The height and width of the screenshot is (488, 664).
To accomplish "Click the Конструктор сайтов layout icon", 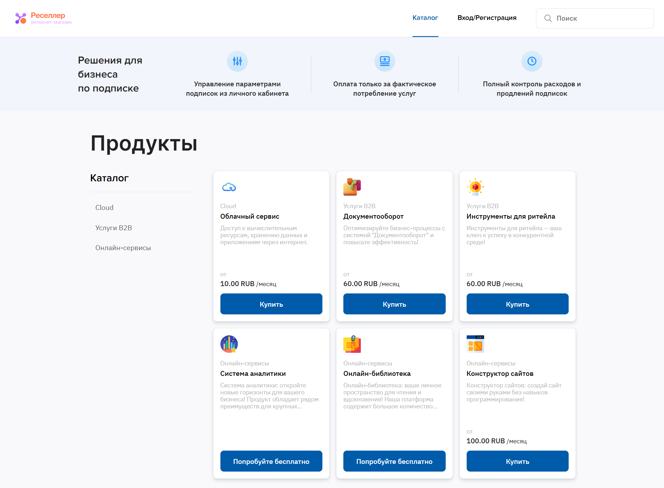I will tap(475, 344).
